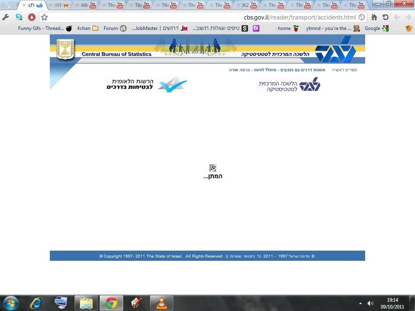Screen dimensions: 415x311
Task: Click the large blue CBS logo in banner
Action: point(336,50)
